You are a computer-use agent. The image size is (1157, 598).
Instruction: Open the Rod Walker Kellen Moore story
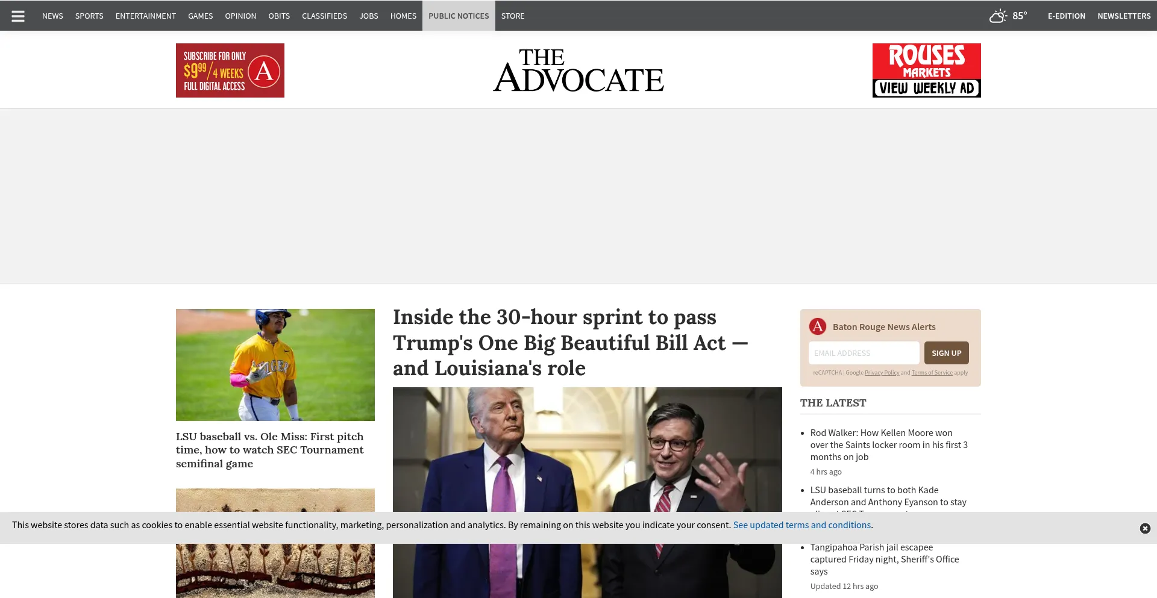889,445
